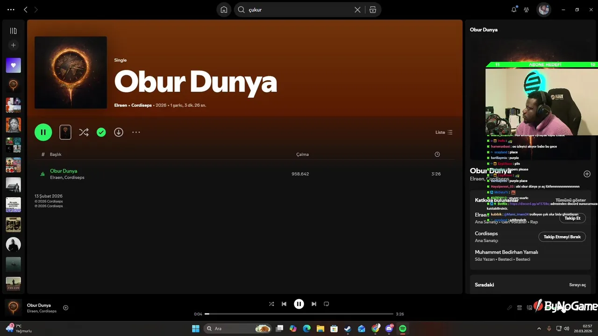Open the Friend Activity icon
The height and width of the screenshot is (336, 598).
click(x=527, y=9)
